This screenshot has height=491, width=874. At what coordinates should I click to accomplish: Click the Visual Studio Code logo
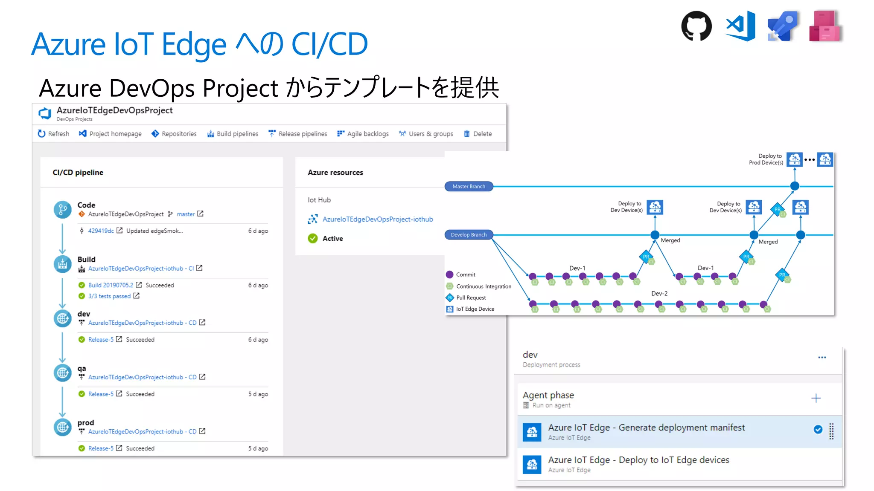(x=741, y=26)
